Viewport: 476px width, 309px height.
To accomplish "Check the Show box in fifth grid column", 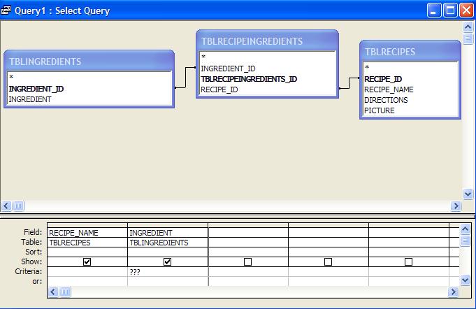I will [x=409, y=261].
